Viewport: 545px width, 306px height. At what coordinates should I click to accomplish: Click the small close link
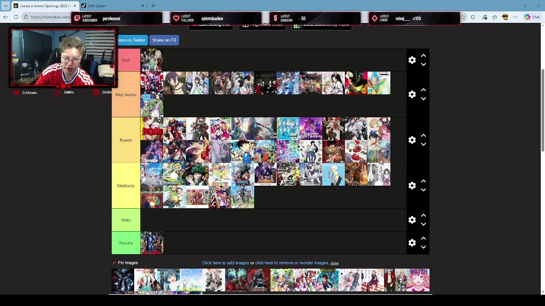(334, 263)
